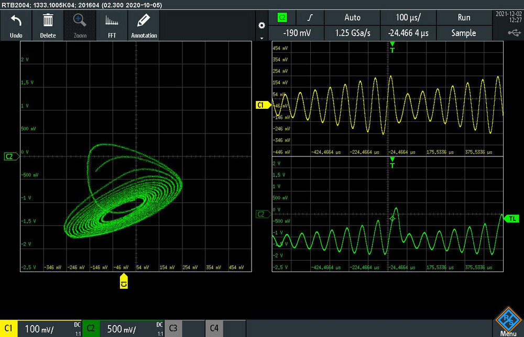
Task: Click the yellow C1 marker under XY plot
Action: (x=124, y=281)
